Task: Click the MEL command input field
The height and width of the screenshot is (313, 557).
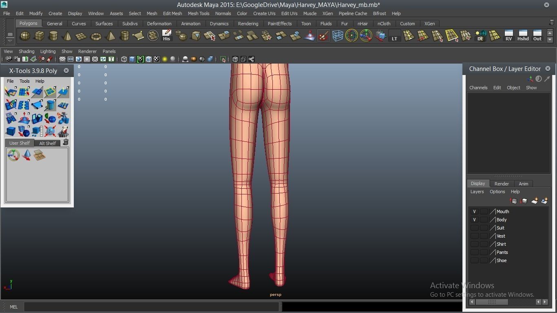Action: point(152,307)
